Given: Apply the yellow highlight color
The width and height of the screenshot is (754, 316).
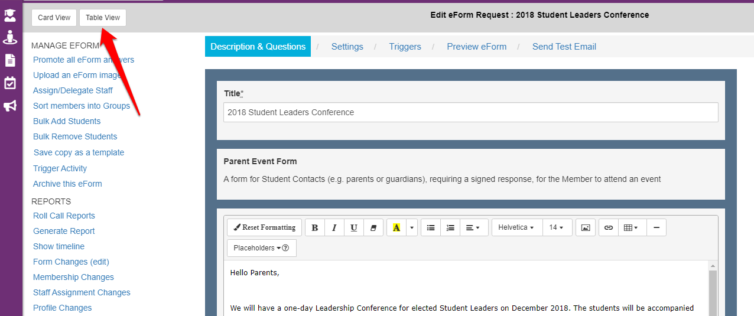Looking at the screenshot, I should tap(396, 227).
